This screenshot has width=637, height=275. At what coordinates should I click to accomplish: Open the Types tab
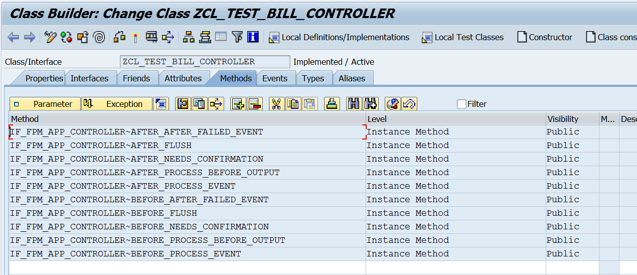313,78
